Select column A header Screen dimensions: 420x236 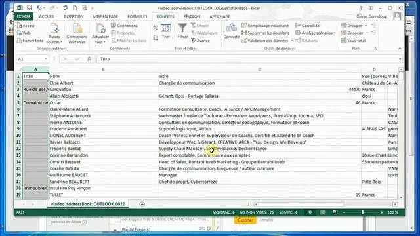(35, 69)
